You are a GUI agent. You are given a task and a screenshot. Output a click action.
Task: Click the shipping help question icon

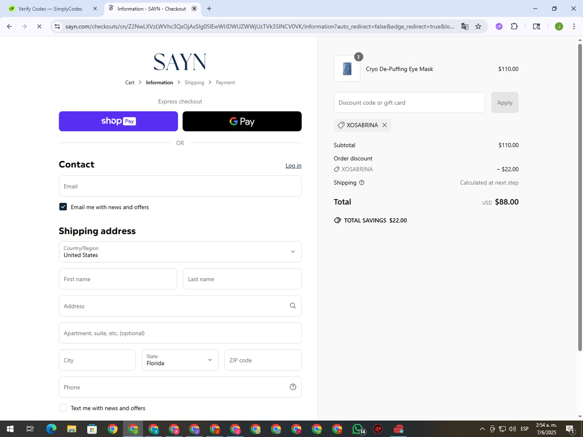362,183
